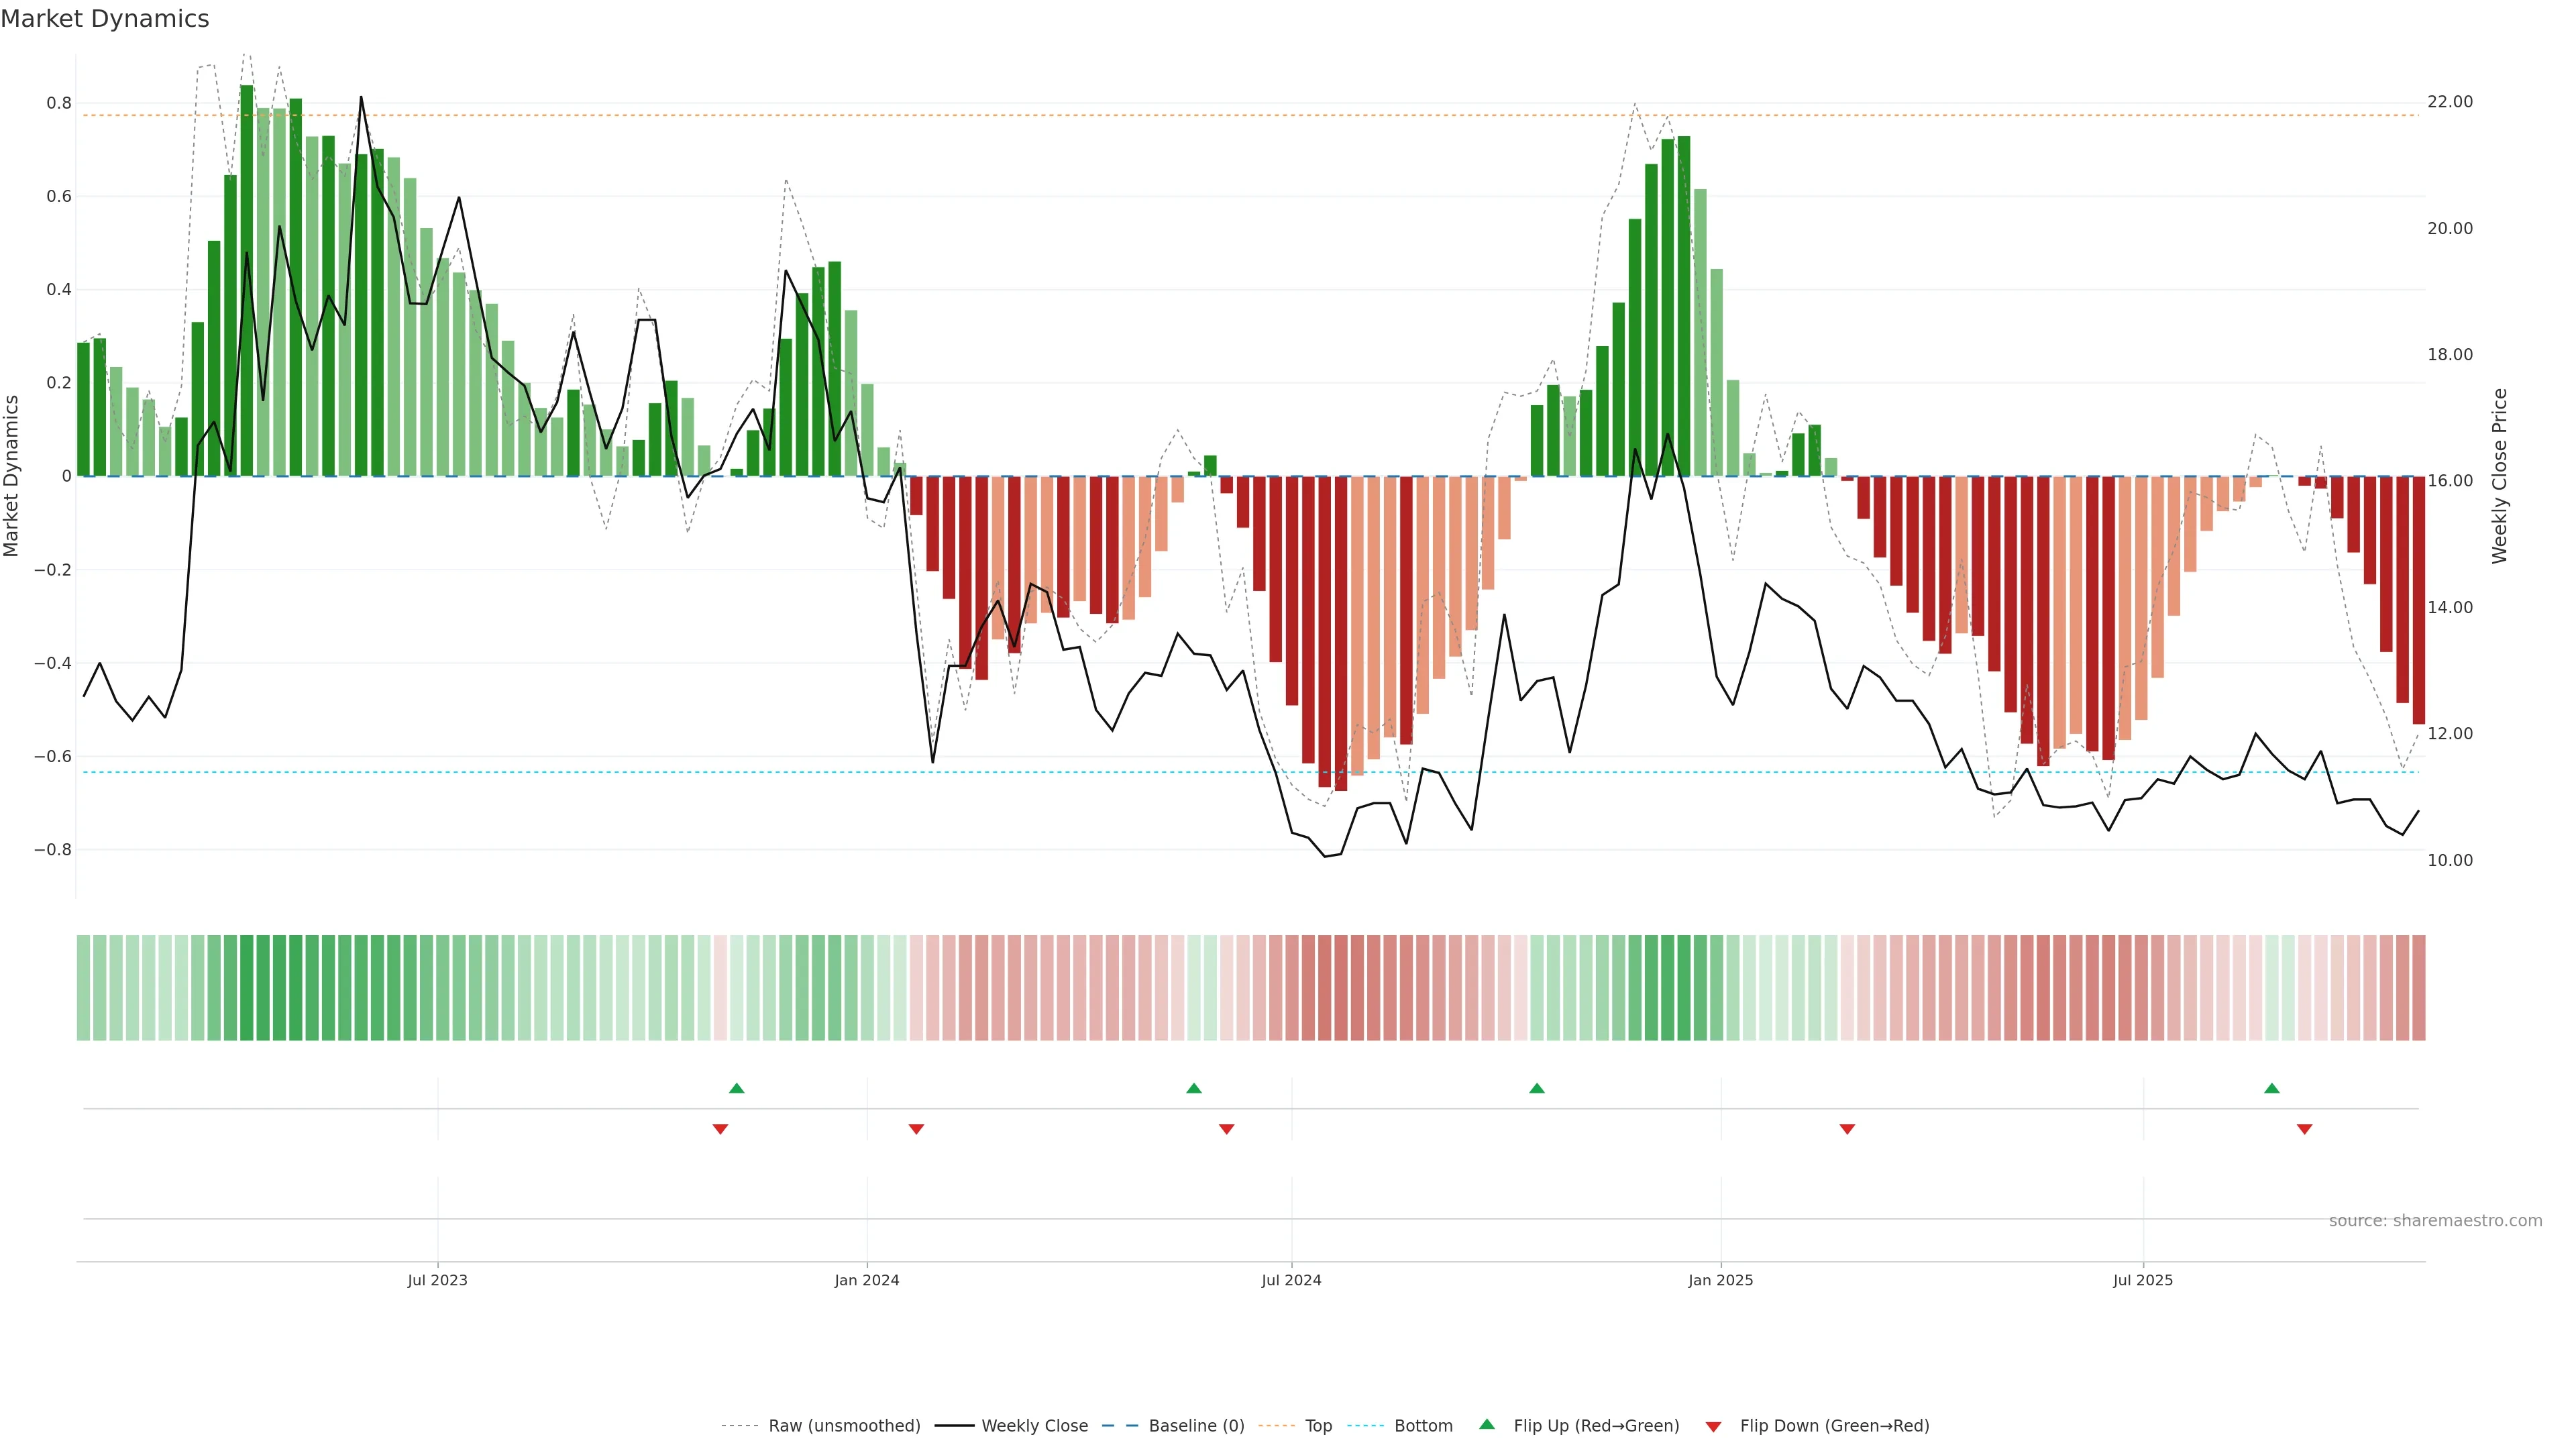
Task: Click the 22.00 right-axis price tick label
Action: [2450, 102]
